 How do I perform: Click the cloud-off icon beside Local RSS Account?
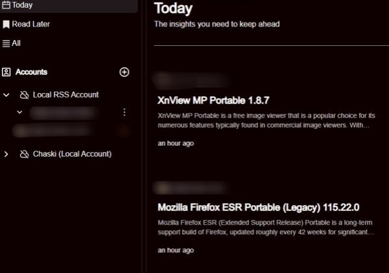24,95
